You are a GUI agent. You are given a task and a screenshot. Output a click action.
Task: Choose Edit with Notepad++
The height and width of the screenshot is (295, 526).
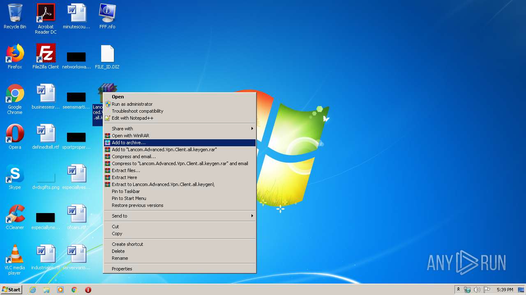click(x=180, y=118)
